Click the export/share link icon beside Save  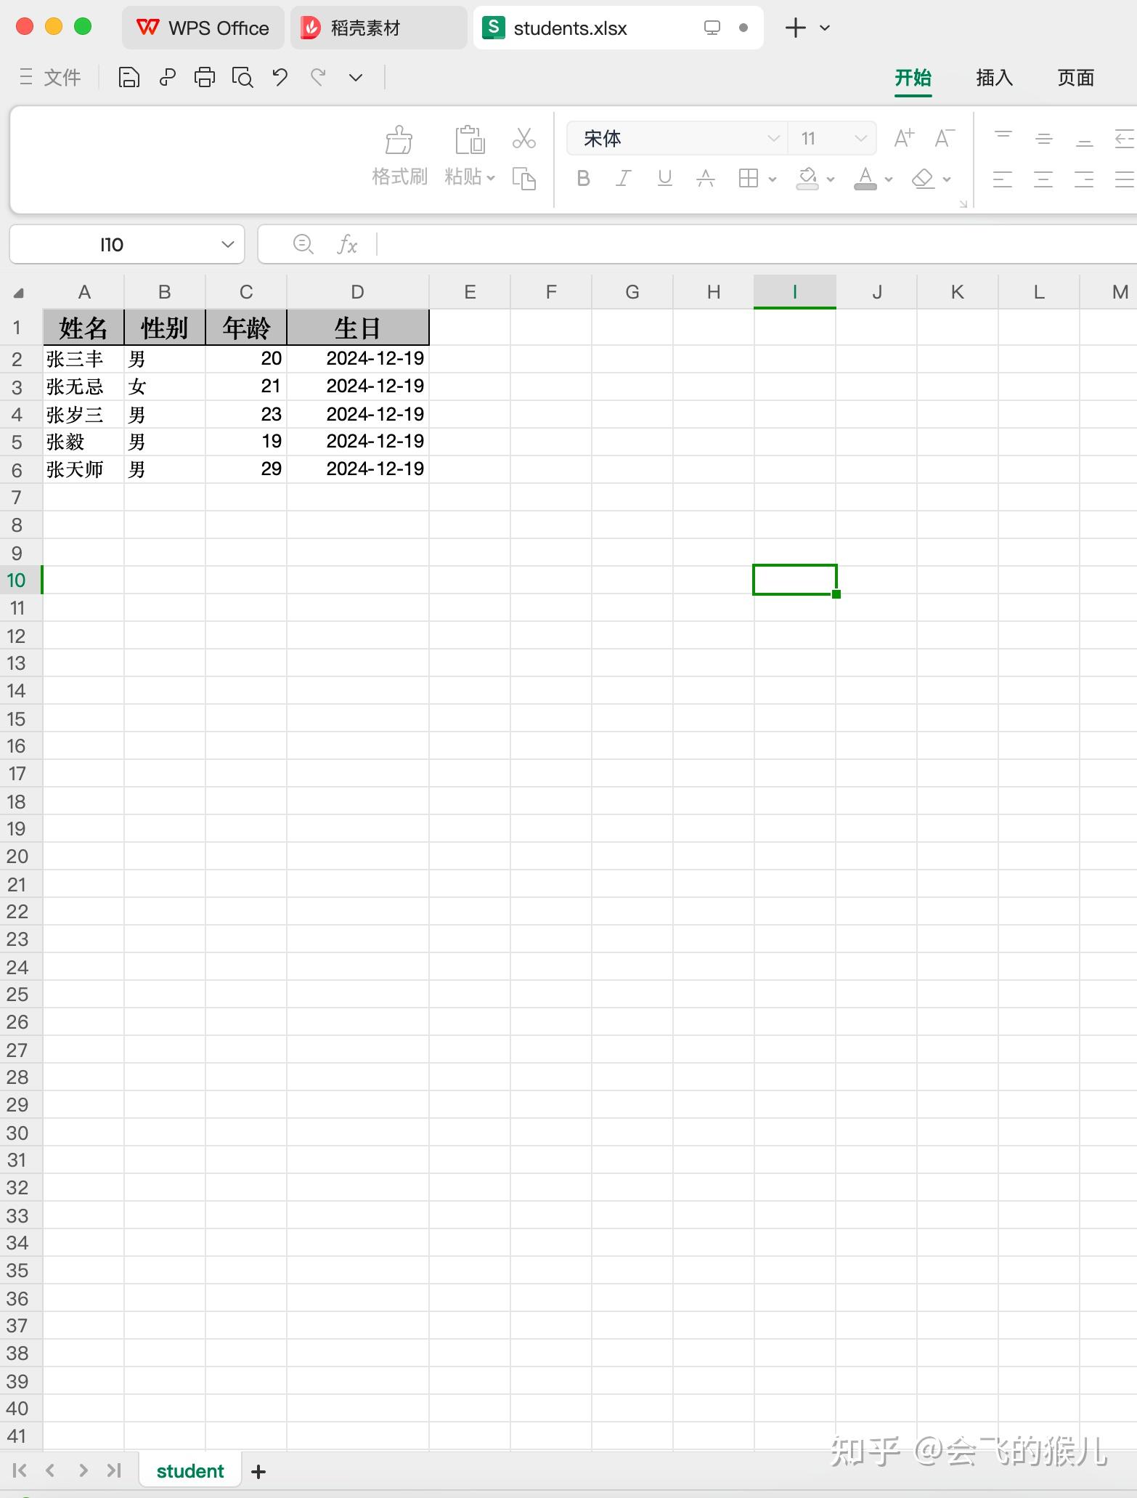point(167,77)
